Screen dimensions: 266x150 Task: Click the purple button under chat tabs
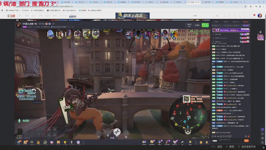click(x=246, y=26)
